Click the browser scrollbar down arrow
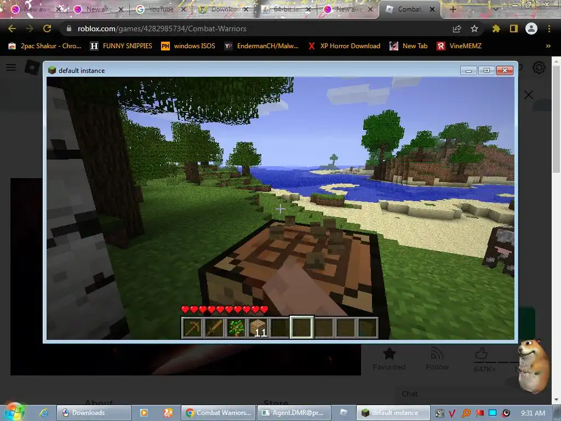 tap(556, 400)
